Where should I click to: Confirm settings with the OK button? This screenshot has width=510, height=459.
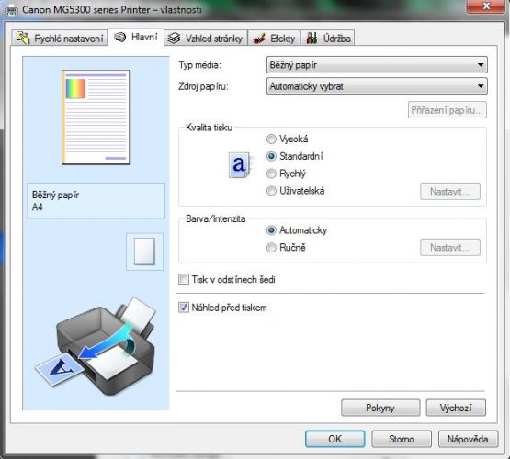(x=334, y=439)
